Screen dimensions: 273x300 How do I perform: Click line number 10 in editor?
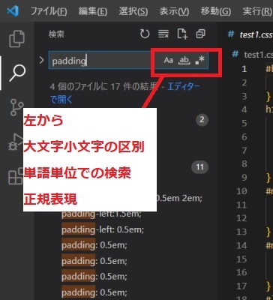coord(242,191)
